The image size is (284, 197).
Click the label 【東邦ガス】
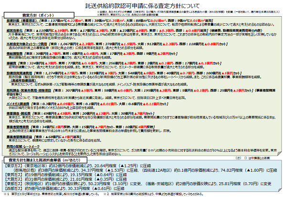coord(13,175)
